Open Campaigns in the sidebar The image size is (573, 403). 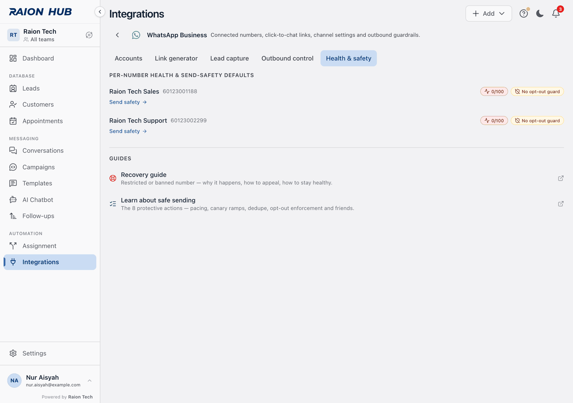[x=50, y=167]
